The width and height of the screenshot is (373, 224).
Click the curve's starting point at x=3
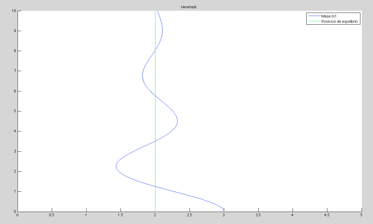(x=224, y=211)
